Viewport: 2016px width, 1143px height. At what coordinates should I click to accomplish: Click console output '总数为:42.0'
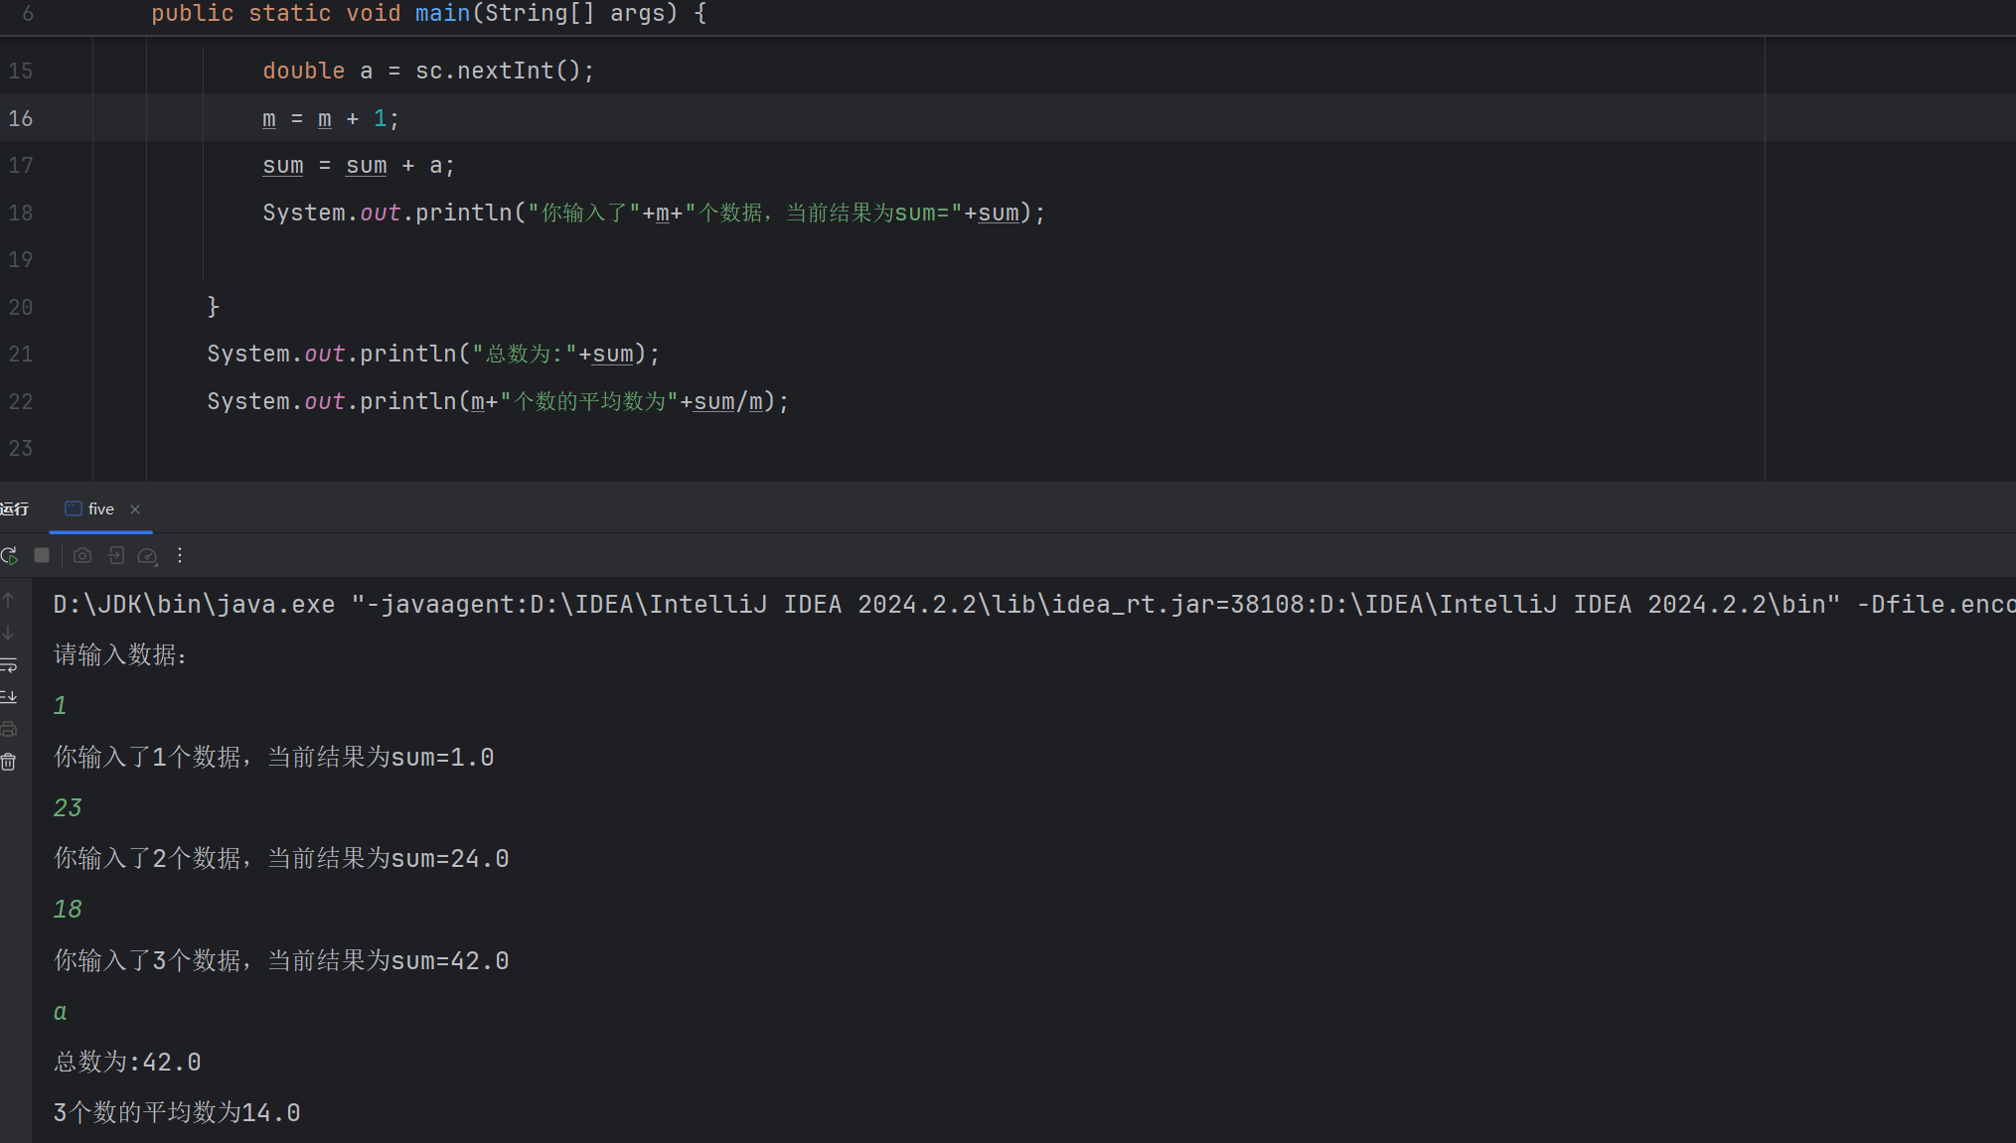coord(127,1062)
